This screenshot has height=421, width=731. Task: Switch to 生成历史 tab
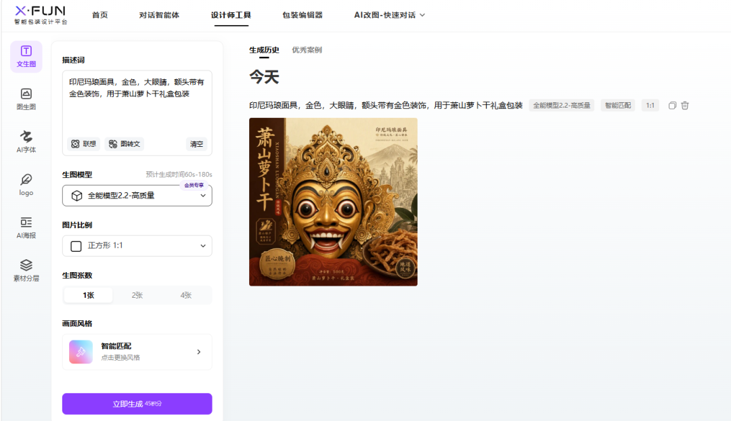click(264, 50)
